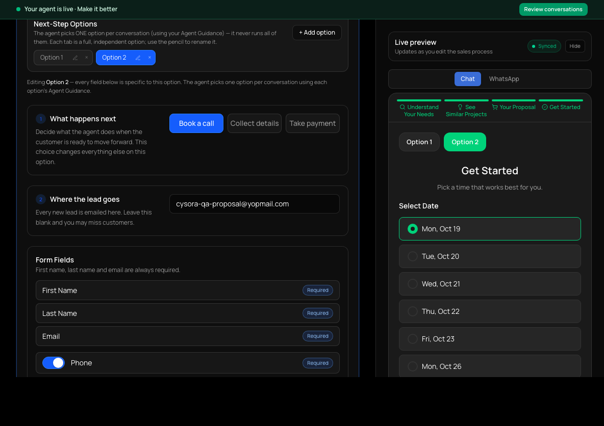This screenshot has height=426, width=604.
Task: Click the lead email input field
Action: pos(254,204)
